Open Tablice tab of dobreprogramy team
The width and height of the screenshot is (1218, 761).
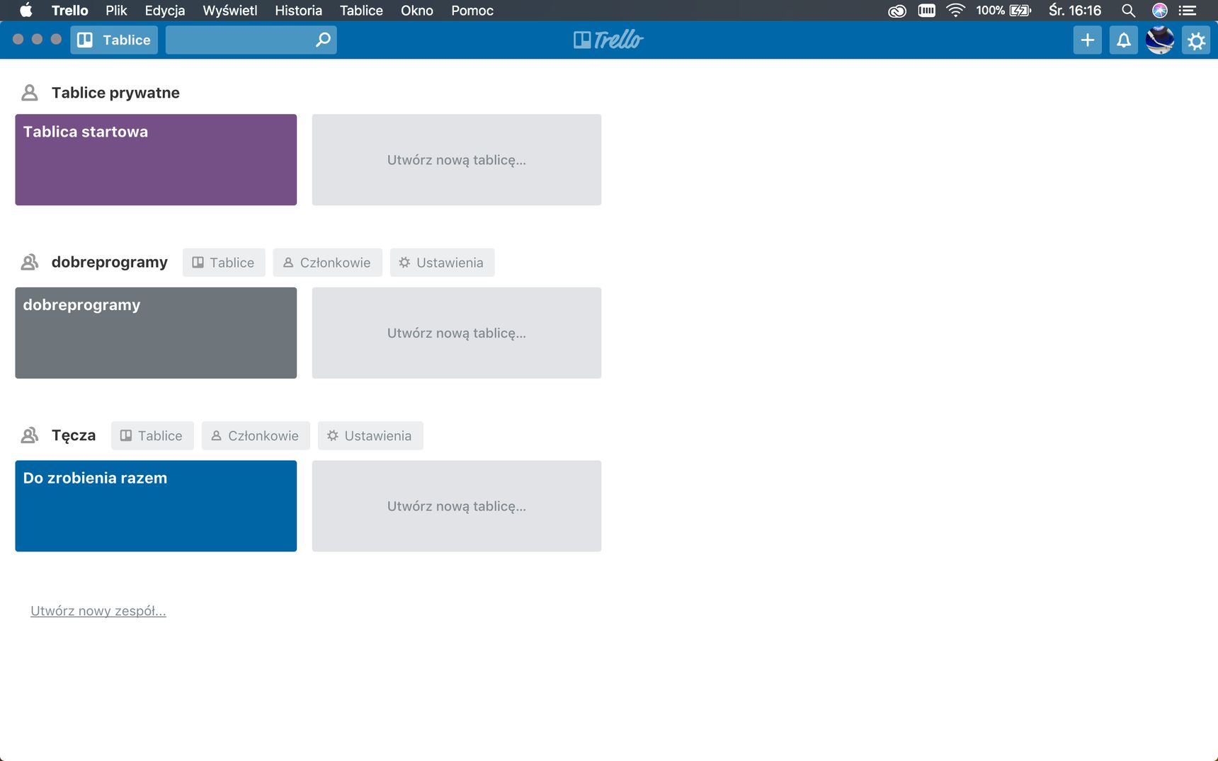pyautogui.click(x=224, y=263)
